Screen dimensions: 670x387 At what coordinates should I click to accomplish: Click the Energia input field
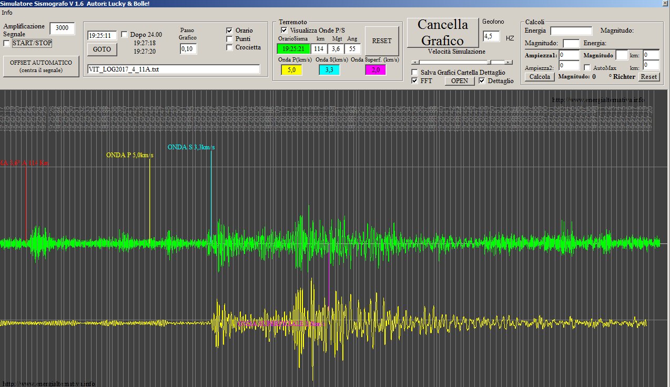[571, 31]
